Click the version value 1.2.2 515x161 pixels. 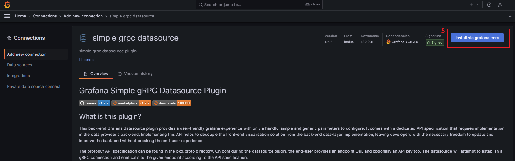coord(328,42)
